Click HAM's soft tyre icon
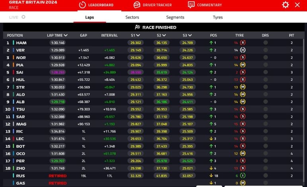The height and width of the screenshot is (187, 307). coord(242,43)
